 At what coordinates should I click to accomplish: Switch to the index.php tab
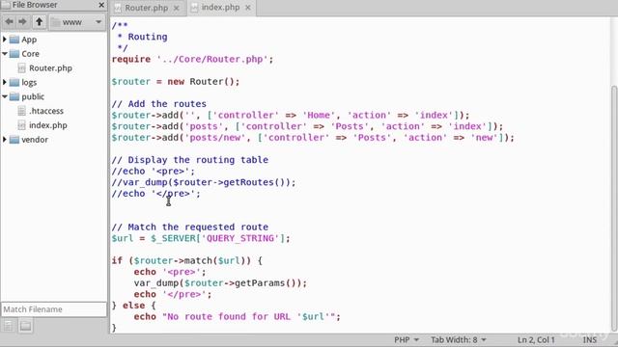[x=220, y=8]
